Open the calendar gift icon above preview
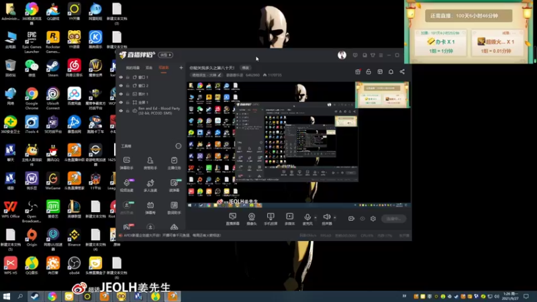Screen dimensions: 537x302 click(358, 72)
